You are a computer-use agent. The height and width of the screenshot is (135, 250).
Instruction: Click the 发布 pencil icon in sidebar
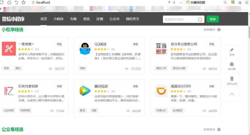232,50
